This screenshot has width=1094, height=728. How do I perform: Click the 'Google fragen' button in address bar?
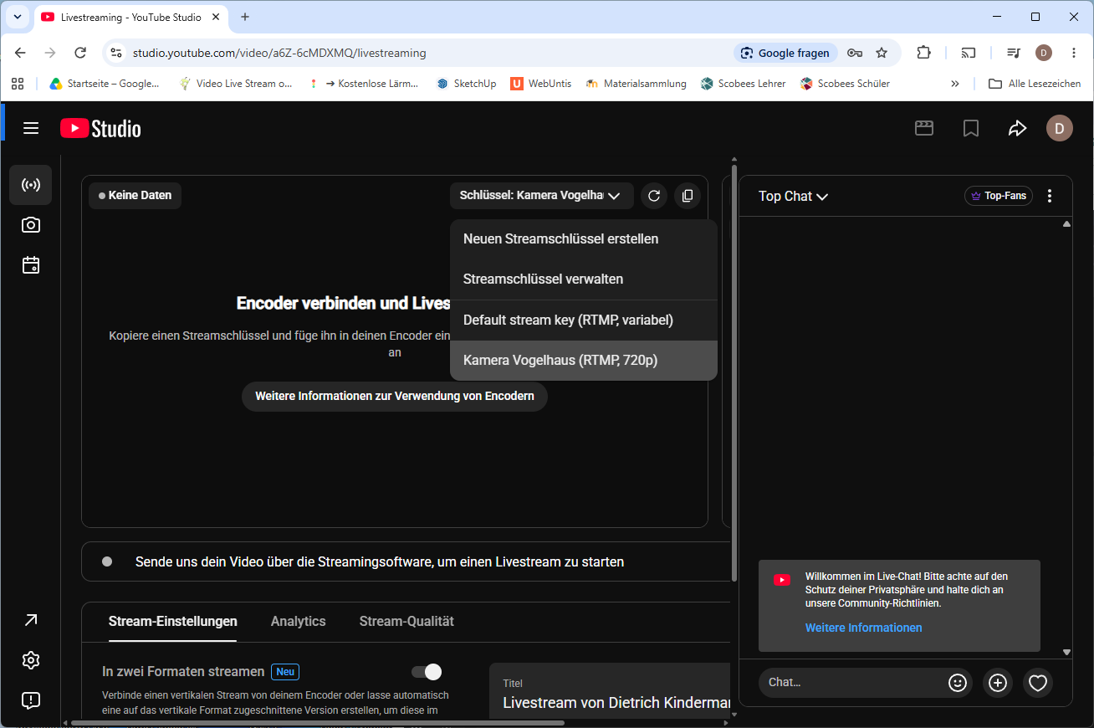pos(786,53)
